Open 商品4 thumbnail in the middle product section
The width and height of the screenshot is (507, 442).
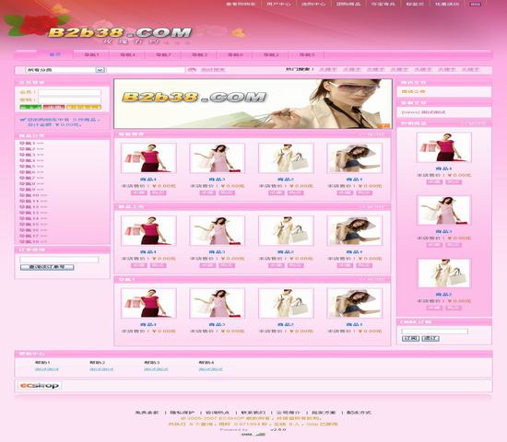point(148,231)
